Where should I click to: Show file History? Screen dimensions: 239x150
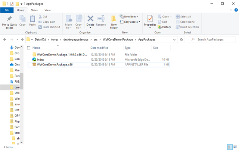pyautogui.click(x=164, y=27)
